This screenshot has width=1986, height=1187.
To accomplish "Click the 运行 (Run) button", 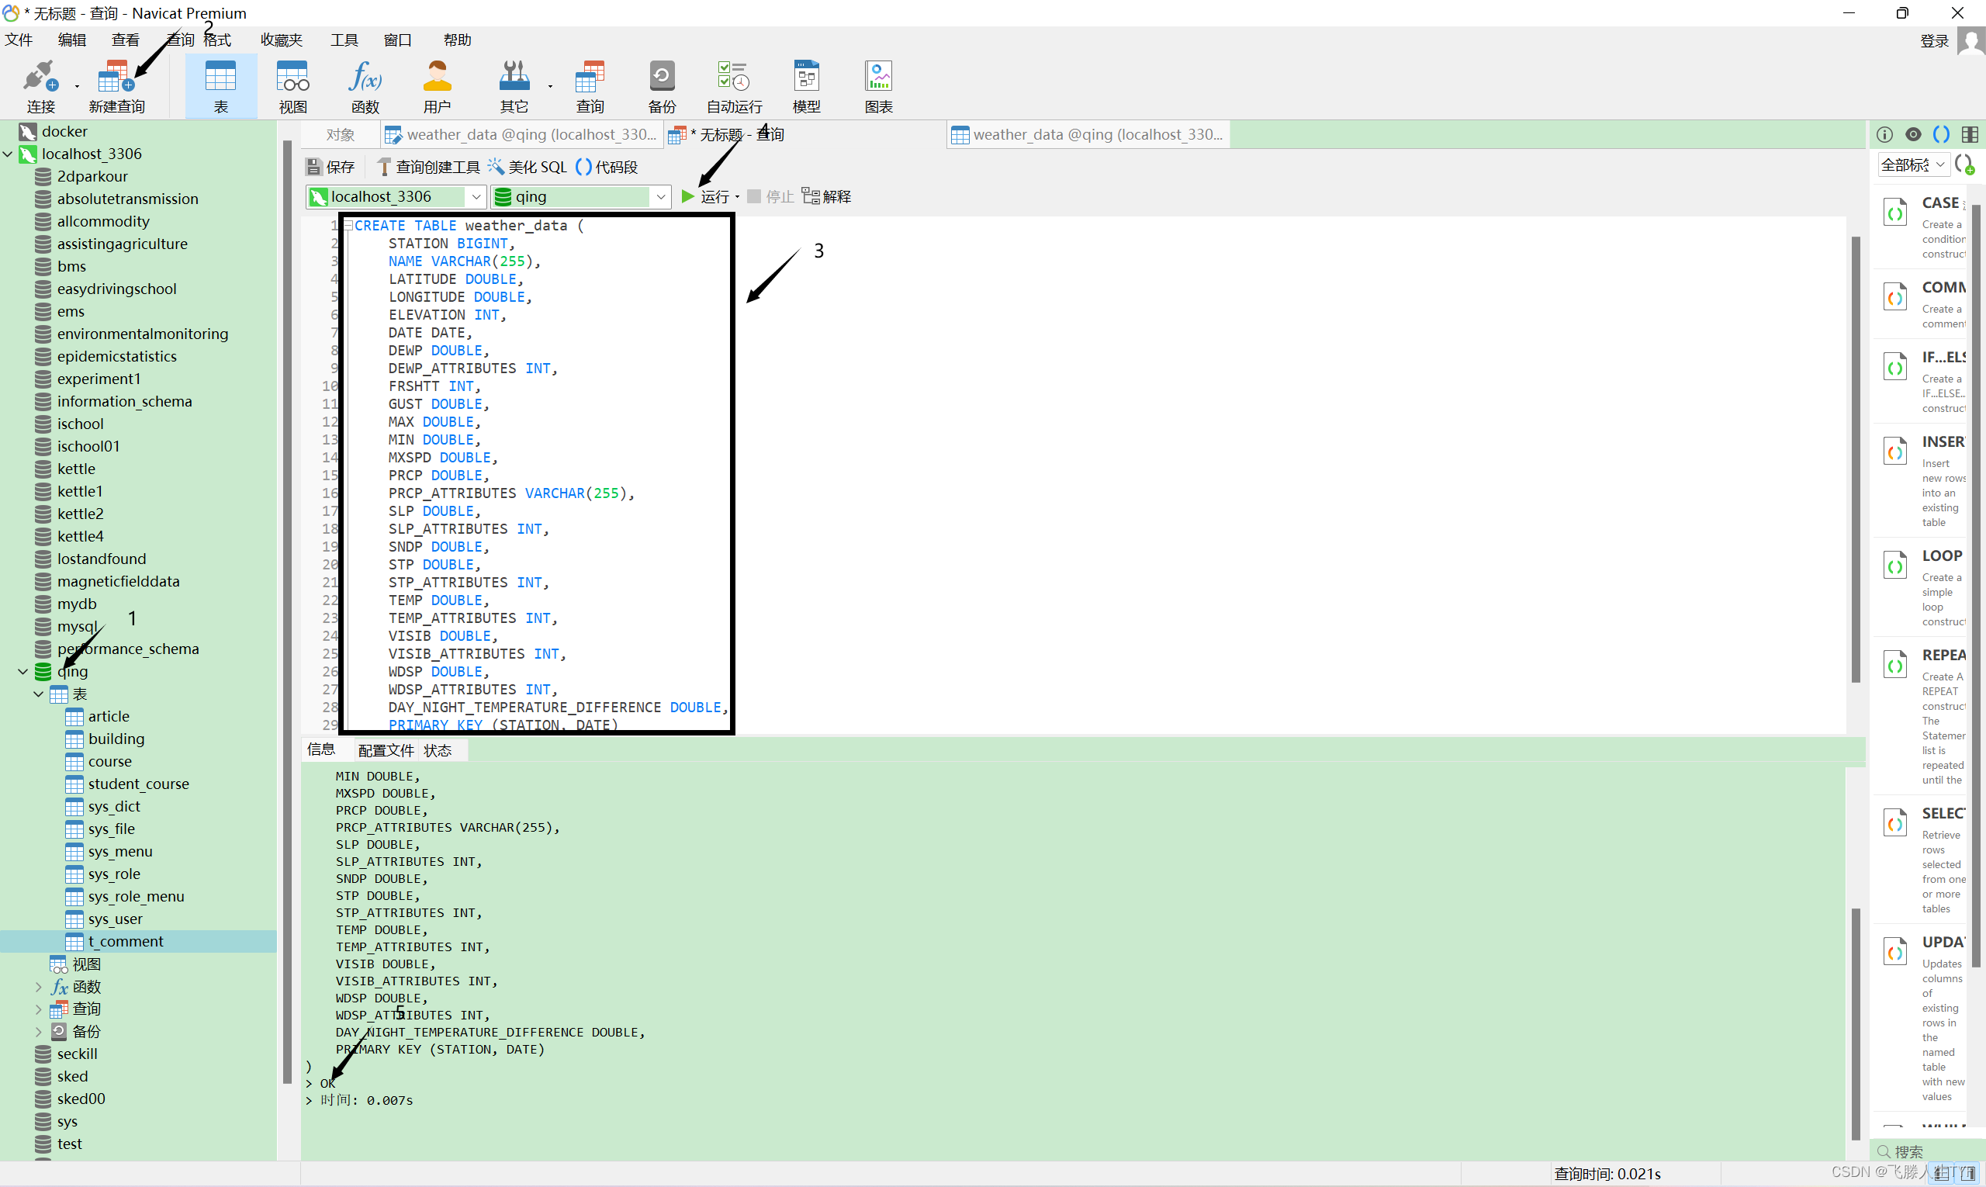I will click(705, 197).
